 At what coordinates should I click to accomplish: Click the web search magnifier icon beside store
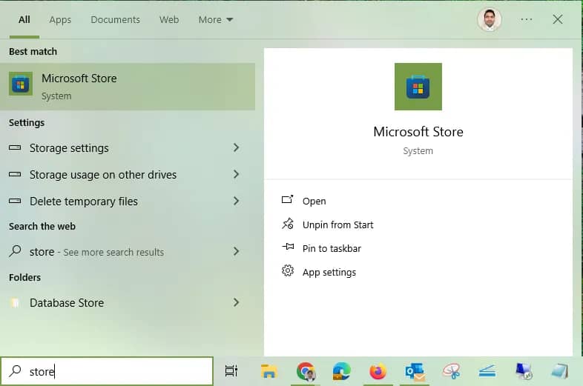(x=16, y=251)
